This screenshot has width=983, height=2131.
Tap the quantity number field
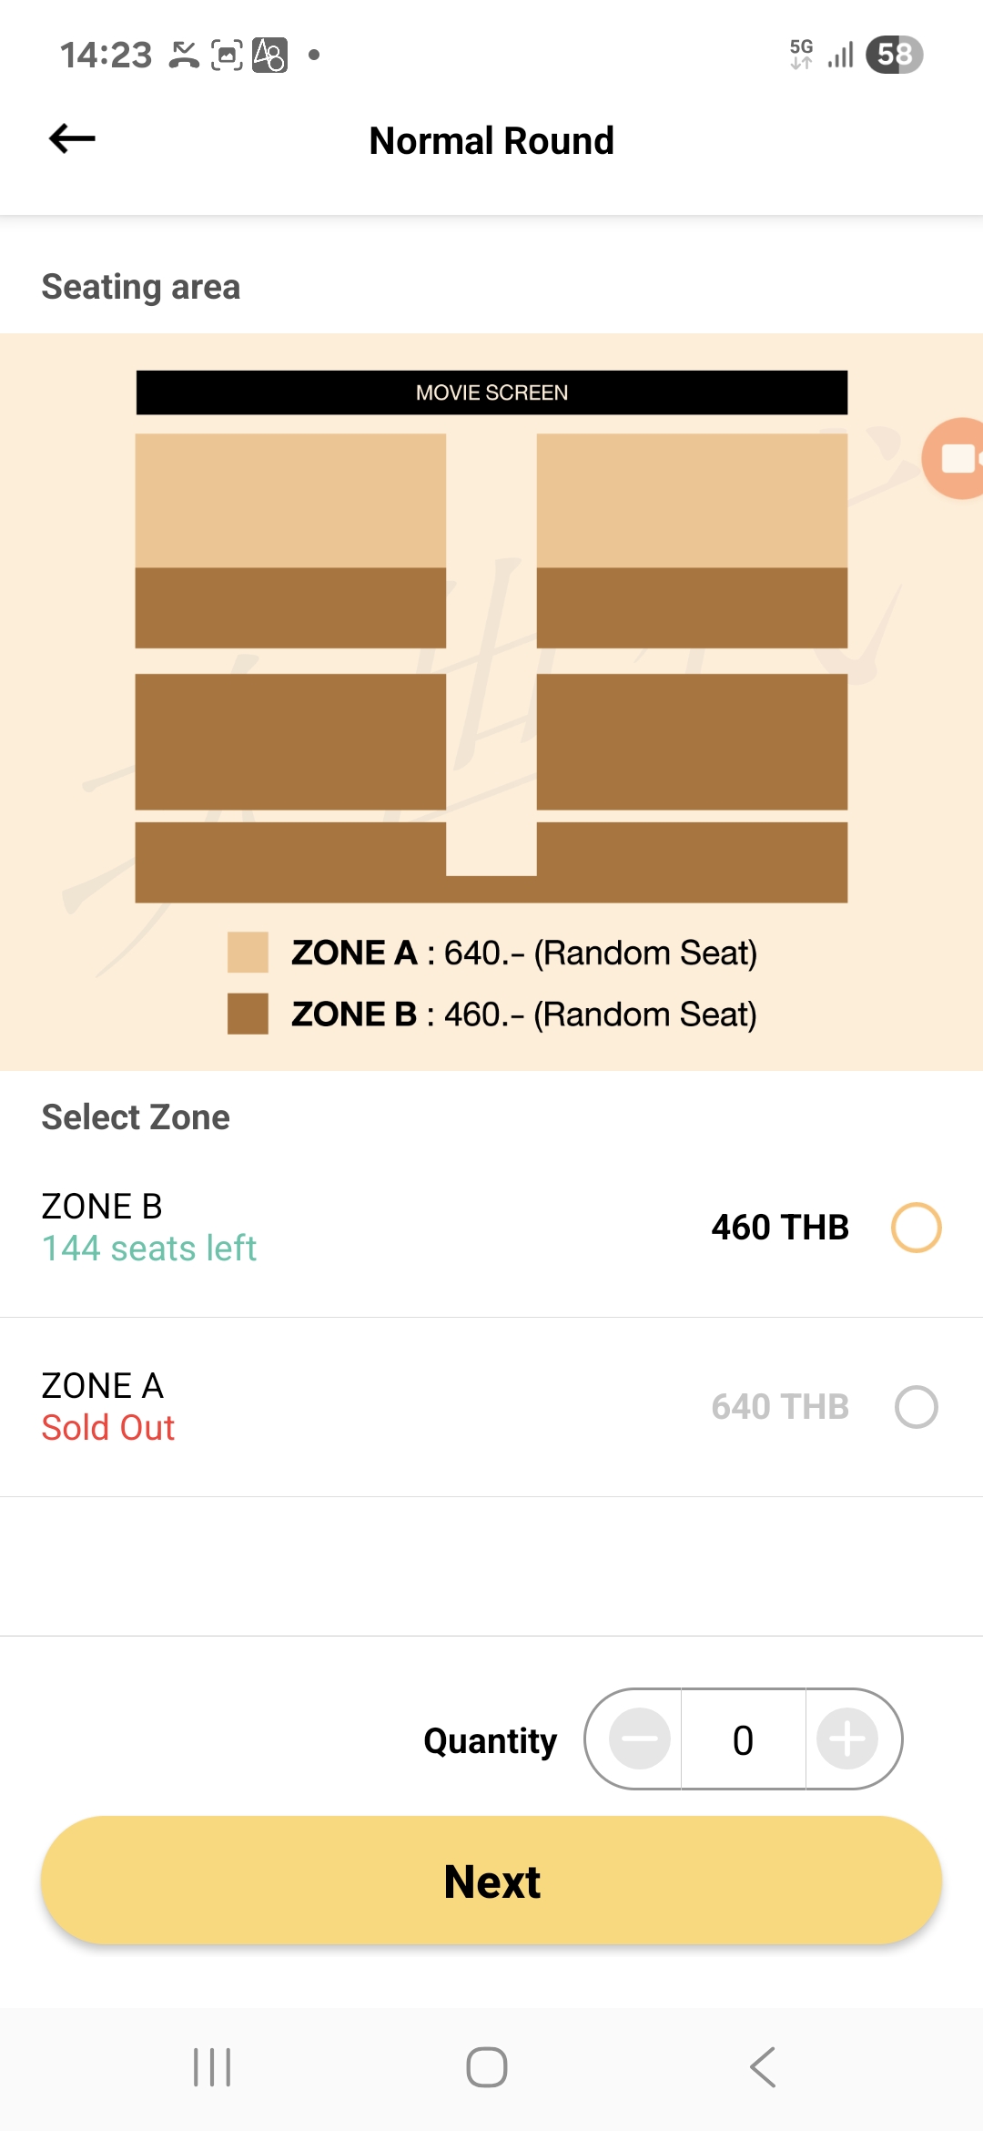[x=743, y=1739]
